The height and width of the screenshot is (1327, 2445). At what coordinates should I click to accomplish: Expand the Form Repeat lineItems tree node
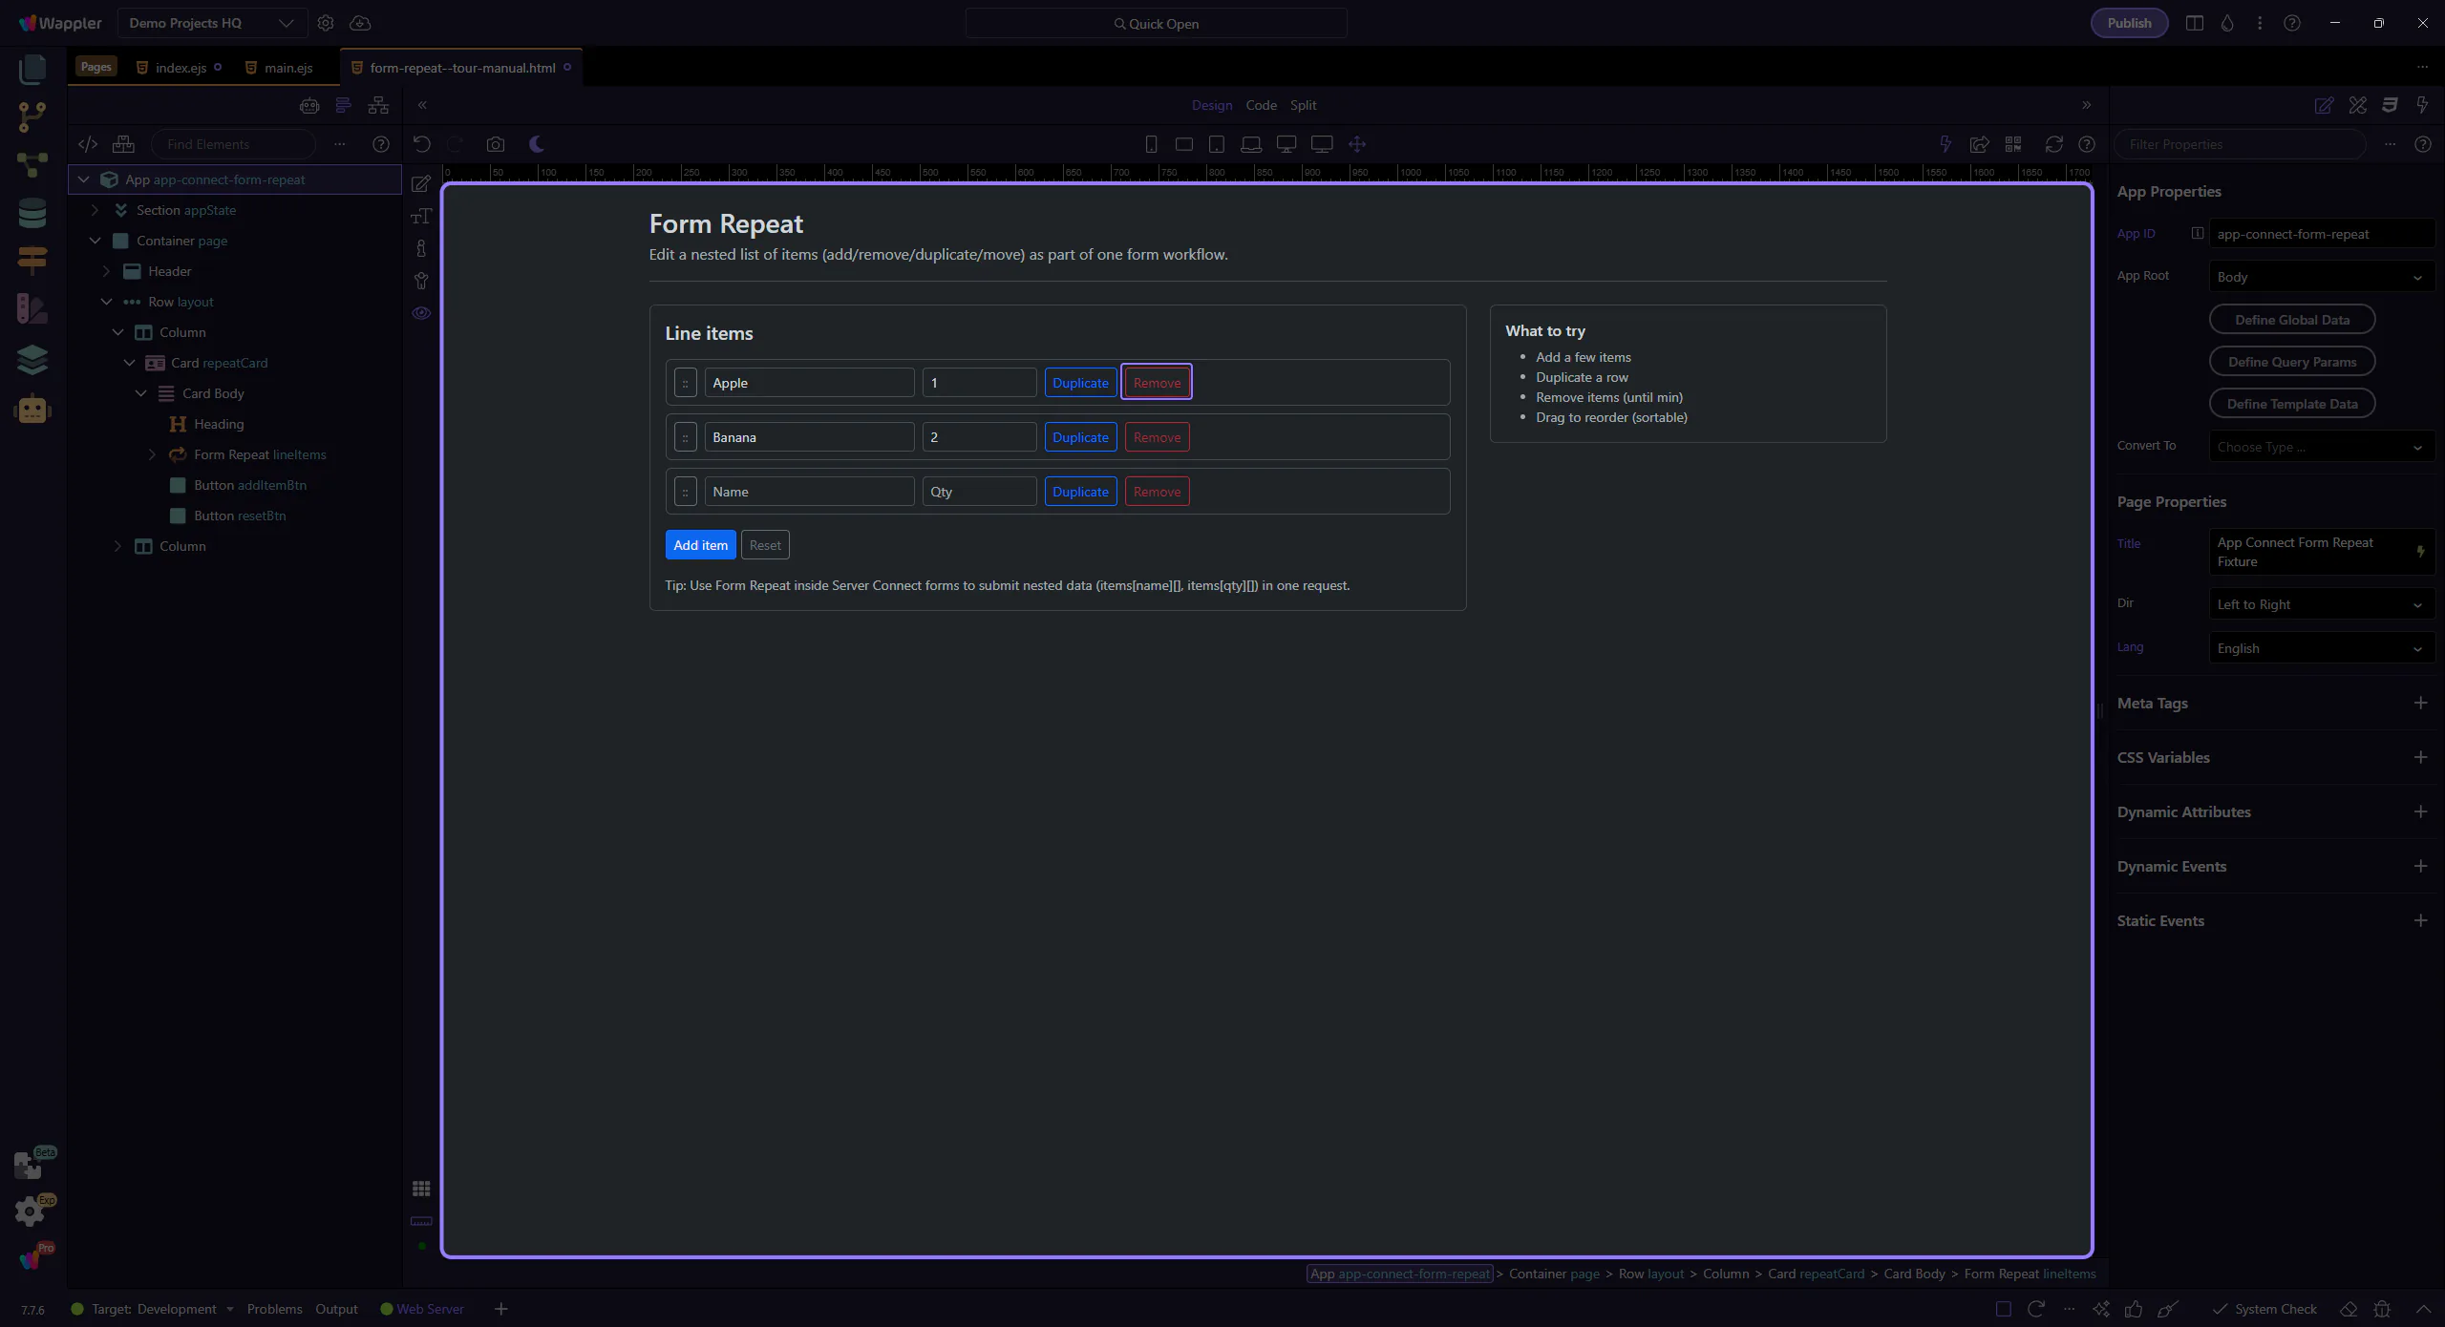tap(152, 454)
